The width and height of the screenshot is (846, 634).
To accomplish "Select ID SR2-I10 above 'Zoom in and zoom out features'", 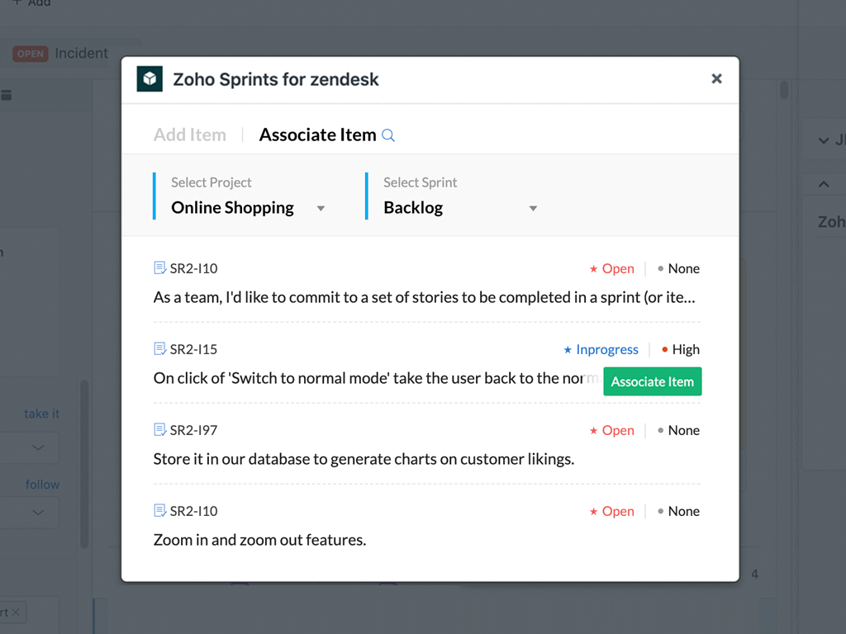I will click(x=193, y=511).
